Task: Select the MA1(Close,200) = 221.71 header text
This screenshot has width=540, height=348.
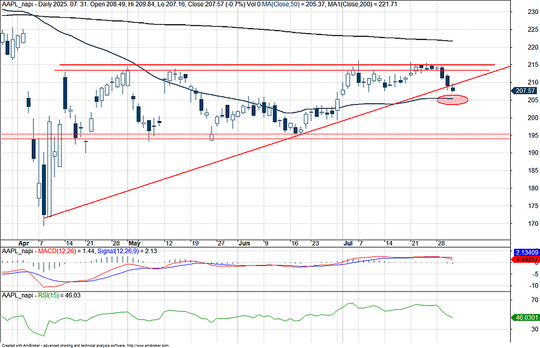Action: (363, 4)
